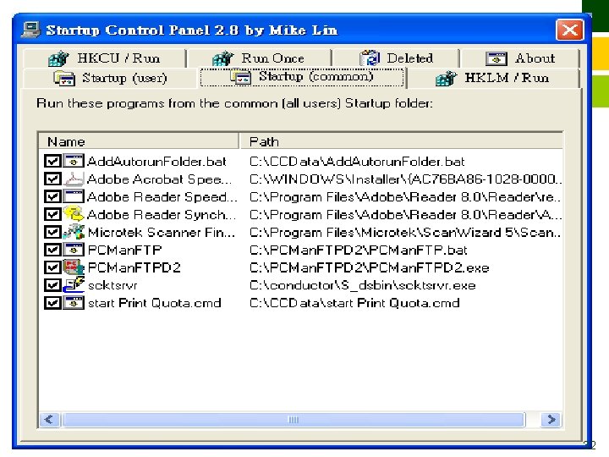Click the recycle icon on Deleted tab

point(370,58)
